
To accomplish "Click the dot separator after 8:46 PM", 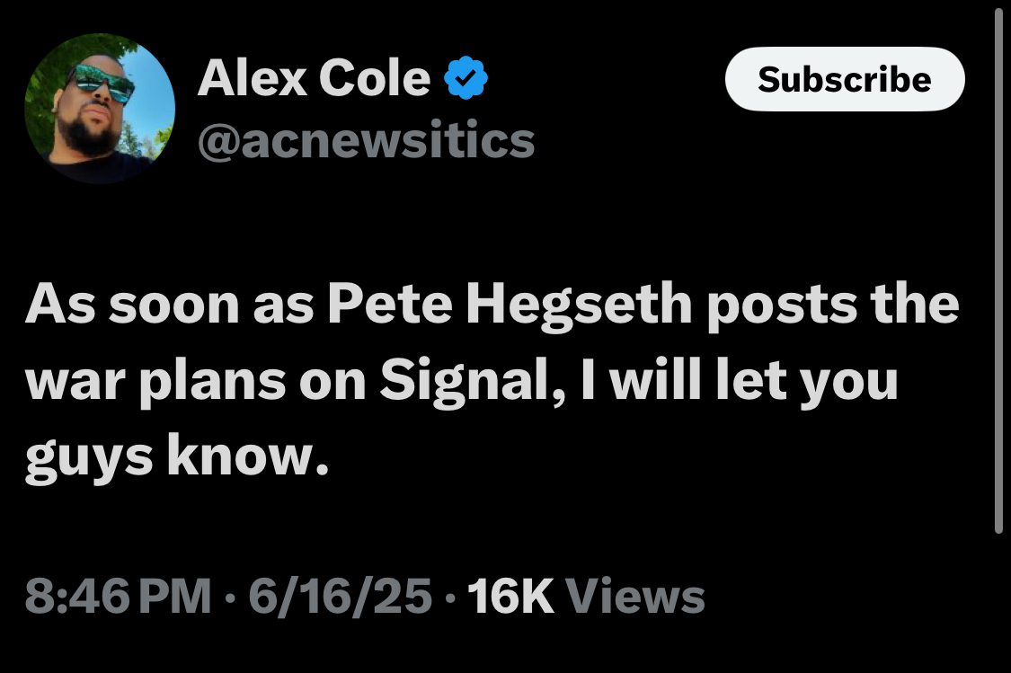I will tap(230, 597).
